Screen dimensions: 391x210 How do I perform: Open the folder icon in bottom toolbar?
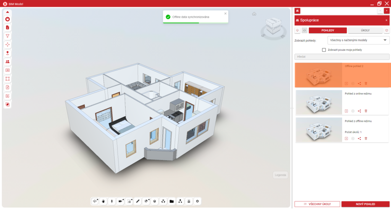(171, 201)
